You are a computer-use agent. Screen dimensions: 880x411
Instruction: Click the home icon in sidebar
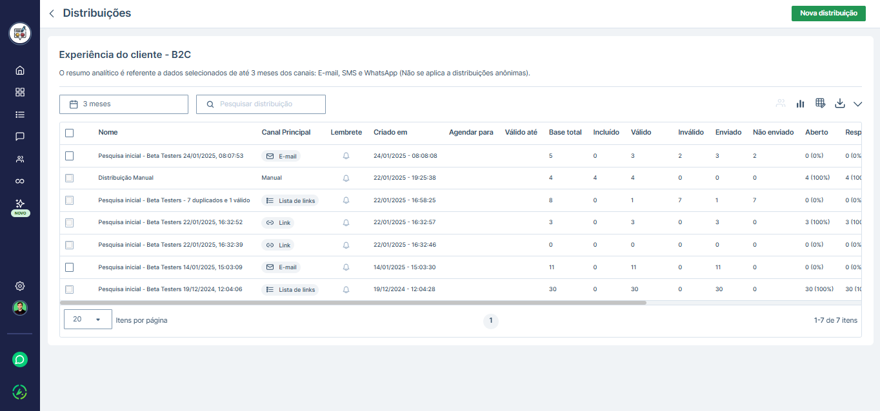point(20,70)
